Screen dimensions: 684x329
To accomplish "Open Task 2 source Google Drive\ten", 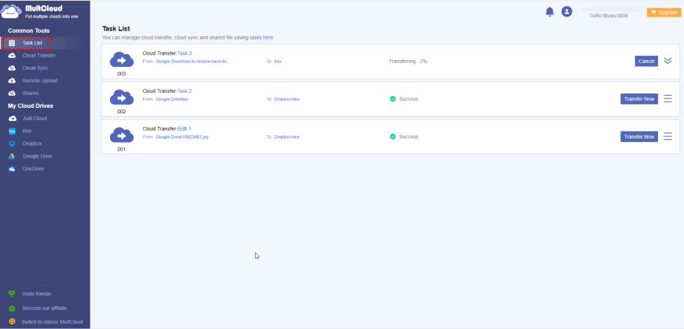I will [172, 99].
